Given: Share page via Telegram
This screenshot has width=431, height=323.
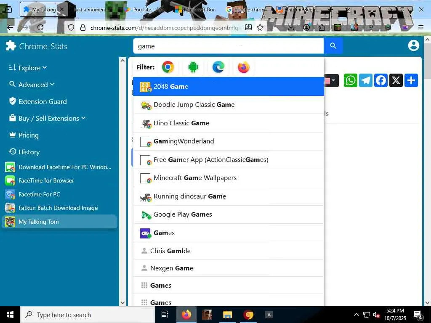Looking at the screenshot, I should point(366,80).
